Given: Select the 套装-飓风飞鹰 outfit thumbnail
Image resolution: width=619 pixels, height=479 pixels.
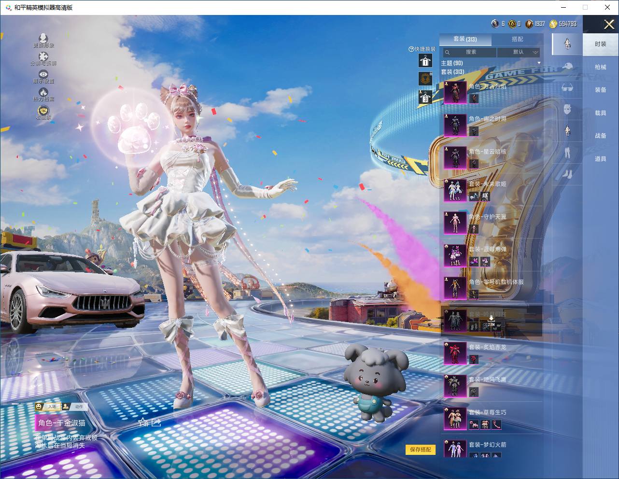Looking at the screenshot, I should (455, 386).
